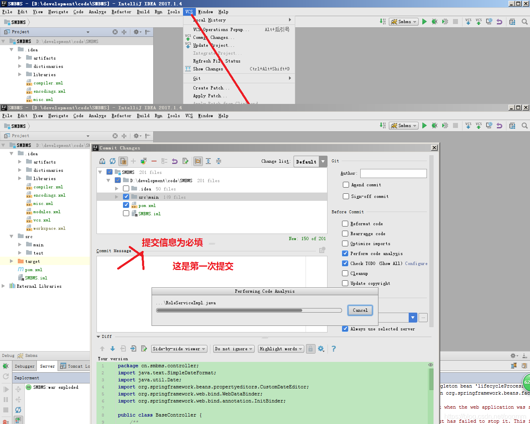Click the lock icon in Diff toolbar
530x424 pixels.
[x=311, y=349]
